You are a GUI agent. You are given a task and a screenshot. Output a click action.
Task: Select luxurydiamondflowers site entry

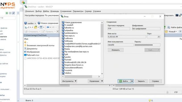[x=74, y=68]
